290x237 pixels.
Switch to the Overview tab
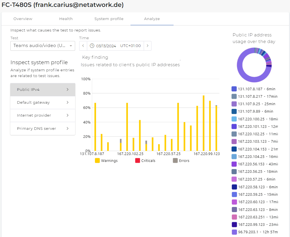tap(23, 19)
